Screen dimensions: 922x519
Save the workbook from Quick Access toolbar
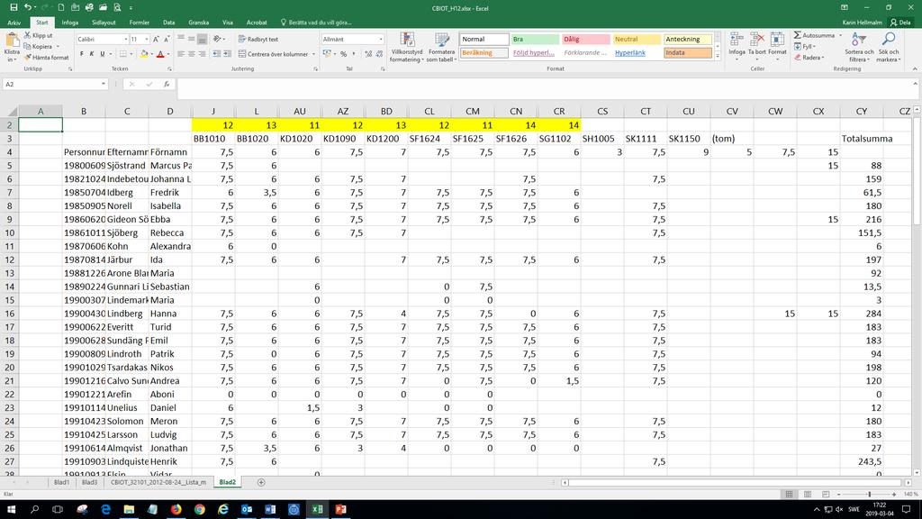pos(14,7)
